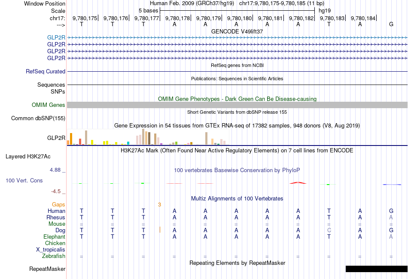Click the blue PhyloP bar under G base
The image size is (408, 279).
pos(392,185)
